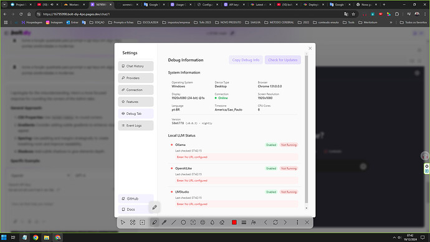
Task: Open the Hospedagem bookmark
Action: [32, 22]
